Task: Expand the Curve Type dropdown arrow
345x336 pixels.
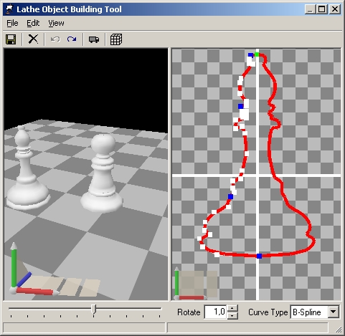Action: tap(333, 312)
